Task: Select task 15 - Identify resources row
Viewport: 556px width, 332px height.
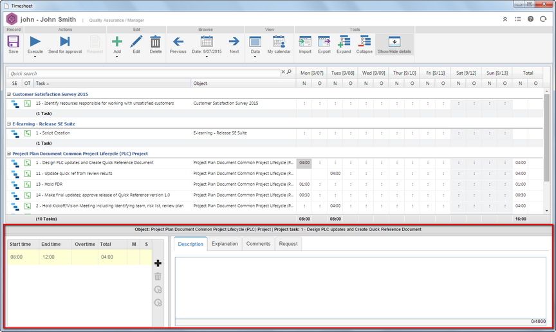Action: click(275, 104)
